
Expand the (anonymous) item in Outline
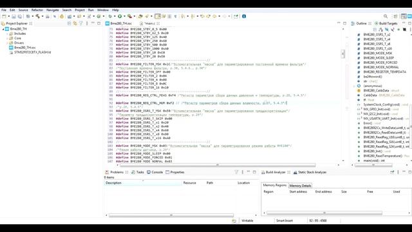354,86
